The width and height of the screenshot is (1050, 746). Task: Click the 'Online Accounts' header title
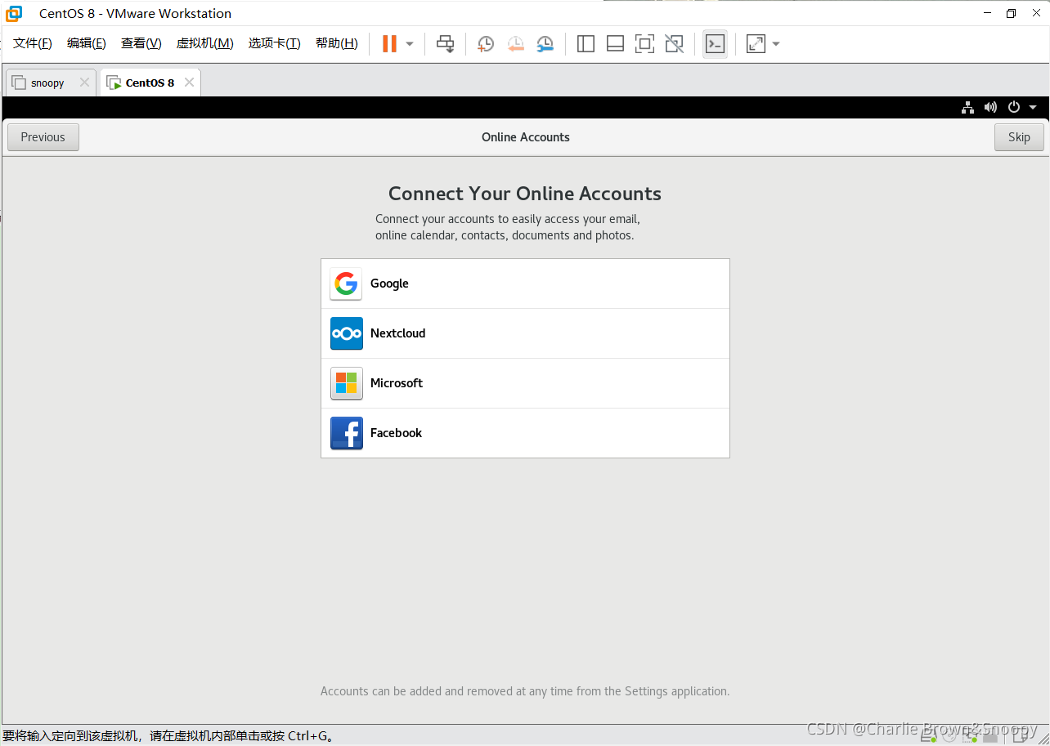coord(526,137)
